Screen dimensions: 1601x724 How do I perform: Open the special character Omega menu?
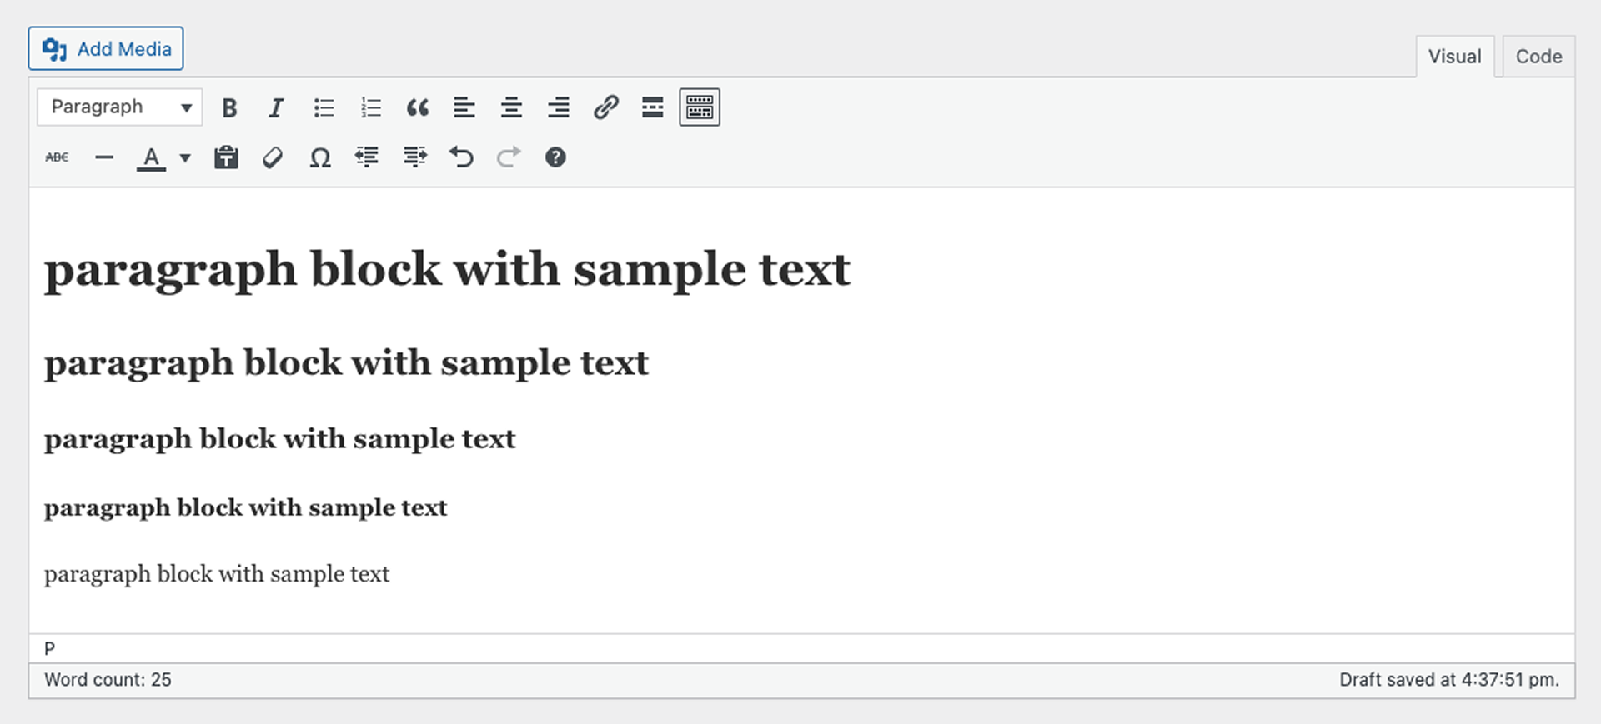click(x=320, y=157)
